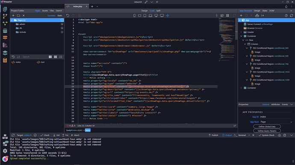Open the settings gear in sidebar
This screenshot has height=165, width=295.
pos(5,151)
